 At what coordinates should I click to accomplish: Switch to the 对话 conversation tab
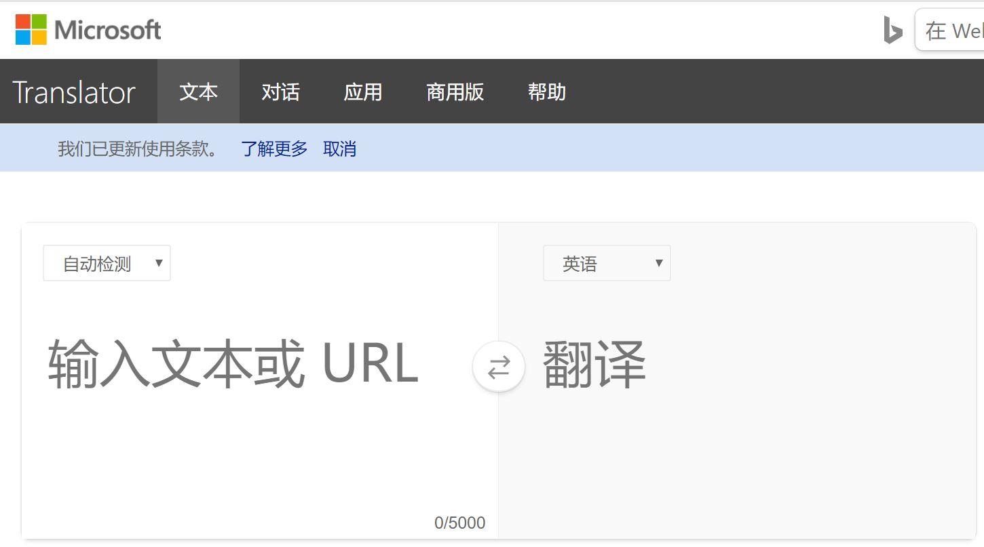[x=280, y=92]
